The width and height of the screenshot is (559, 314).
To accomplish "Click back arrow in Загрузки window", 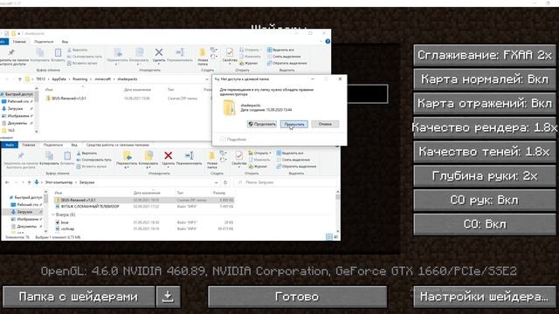I will (7, 182).
